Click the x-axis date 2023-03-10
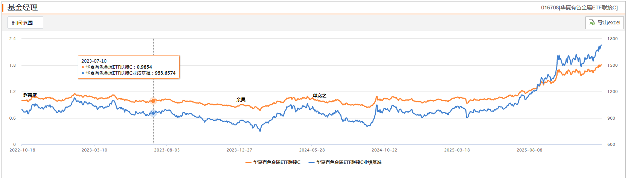Viewport: 628px width, 180px height. click(95, 150)
